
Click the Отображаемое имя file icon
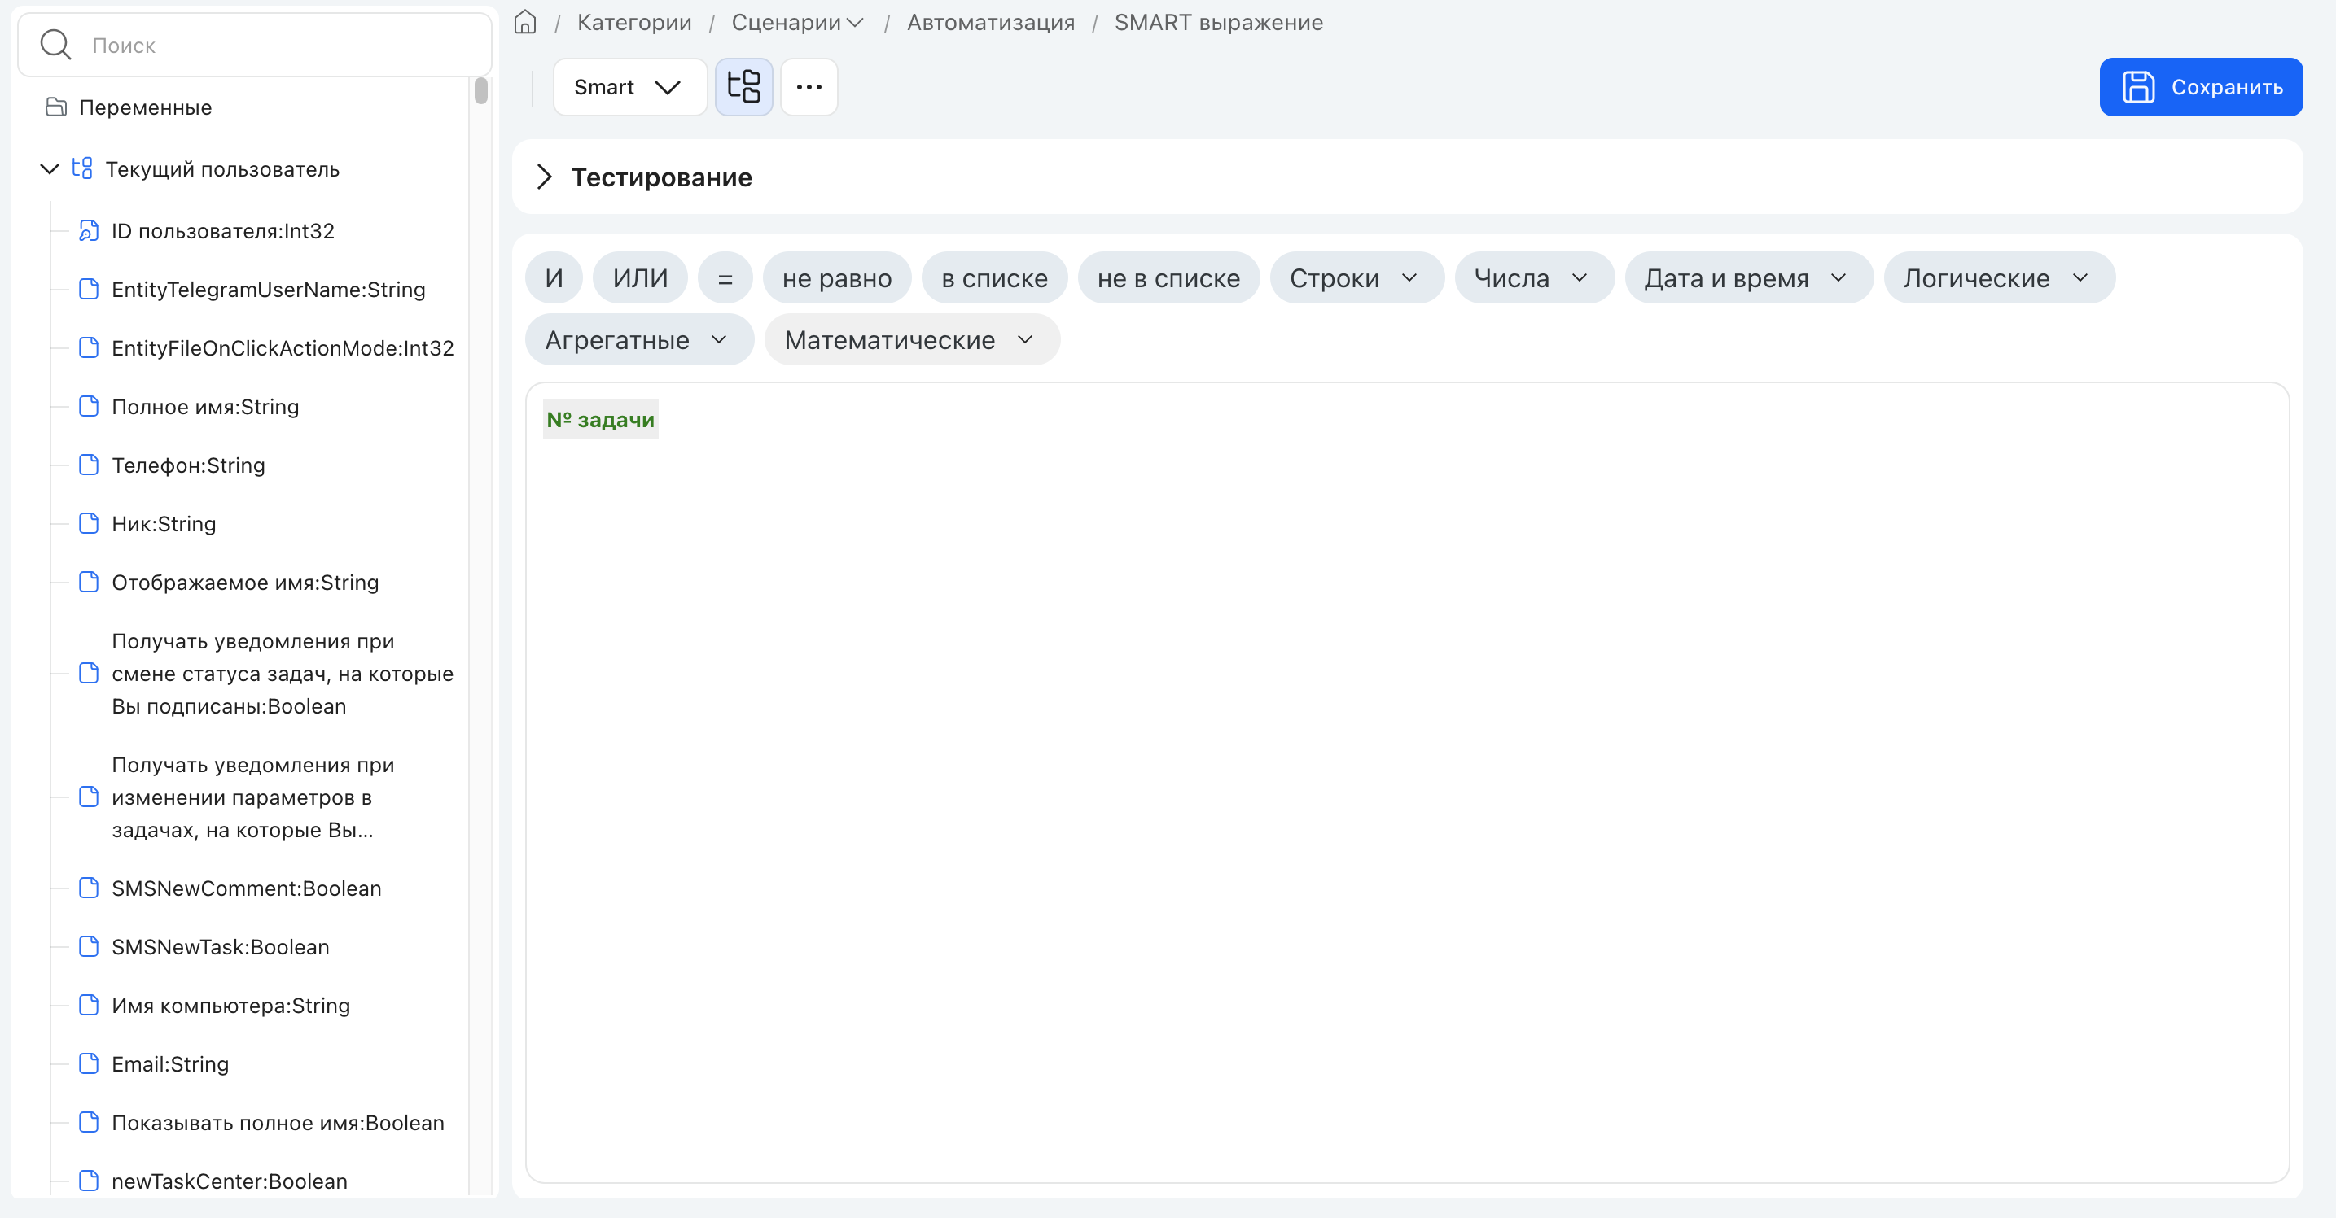(x=89, y=582)
